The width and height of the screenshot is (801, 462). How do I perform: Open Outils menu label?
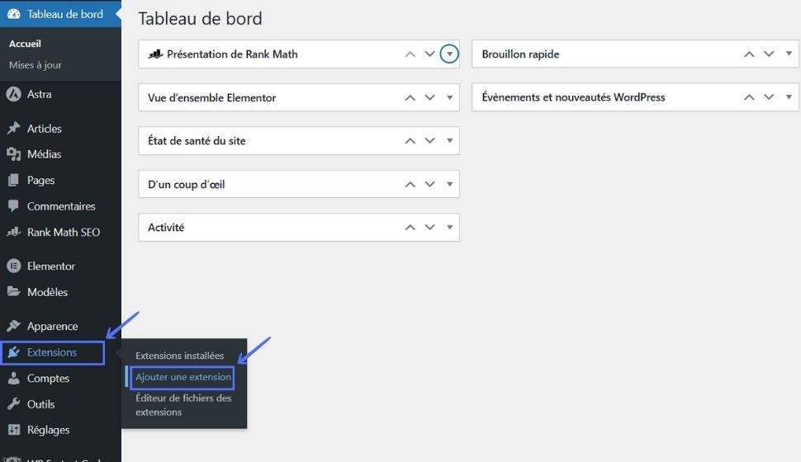click(40, 404)
